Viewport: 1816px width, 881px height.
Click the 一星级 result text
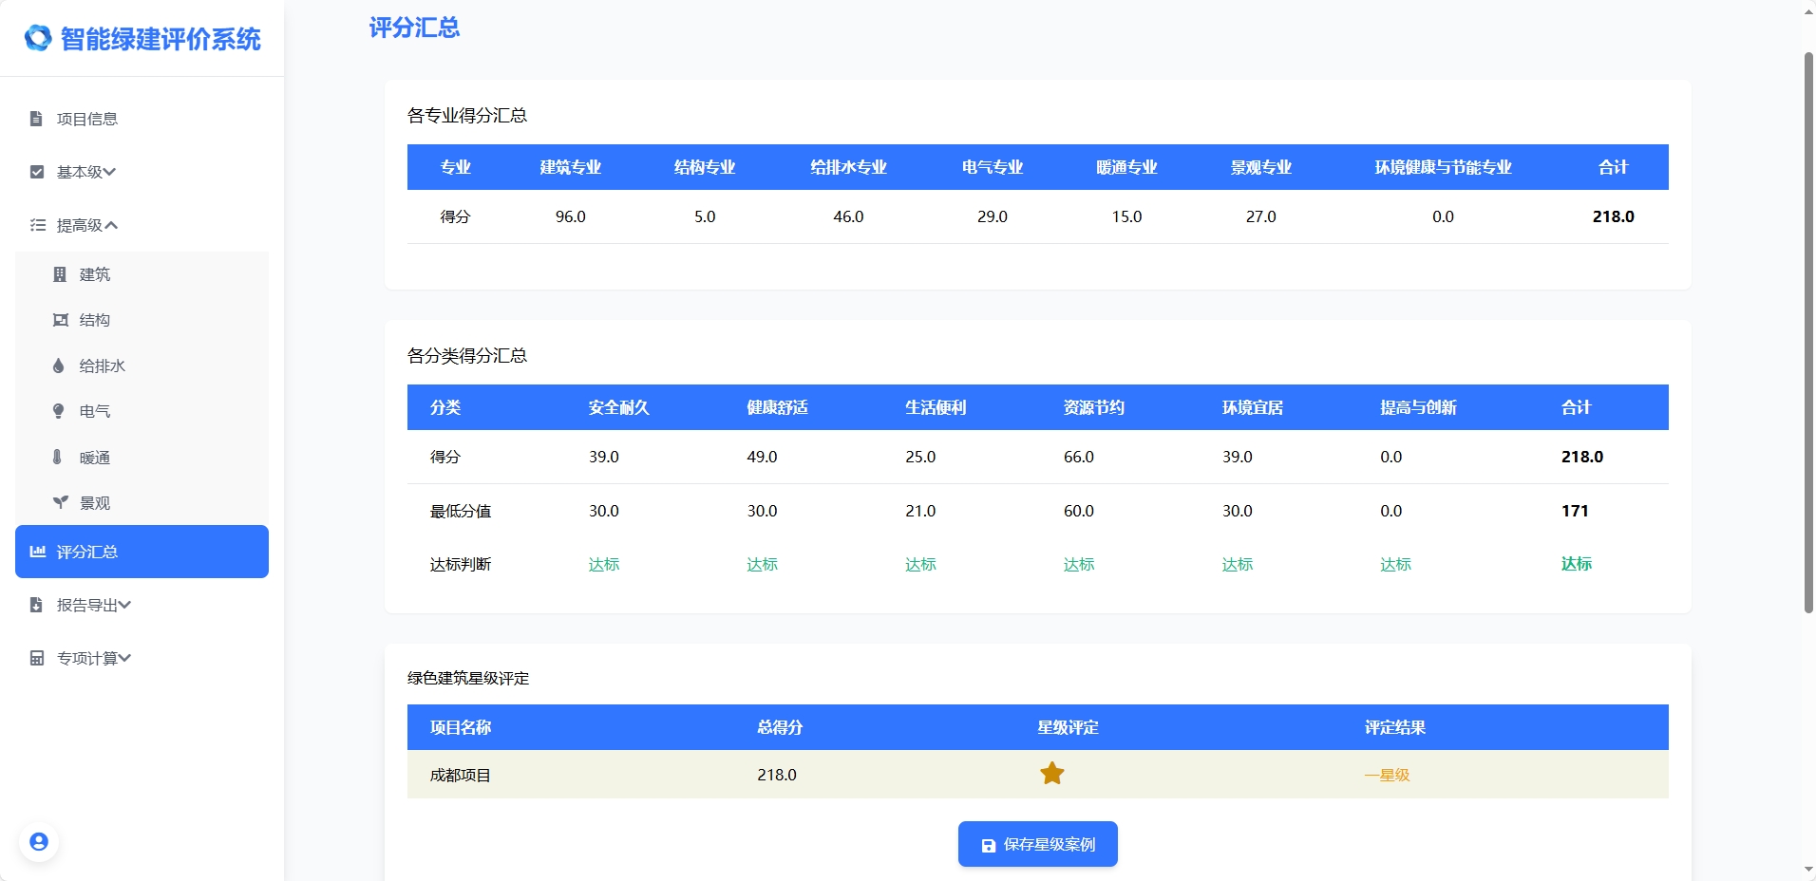click(1387, 775)
